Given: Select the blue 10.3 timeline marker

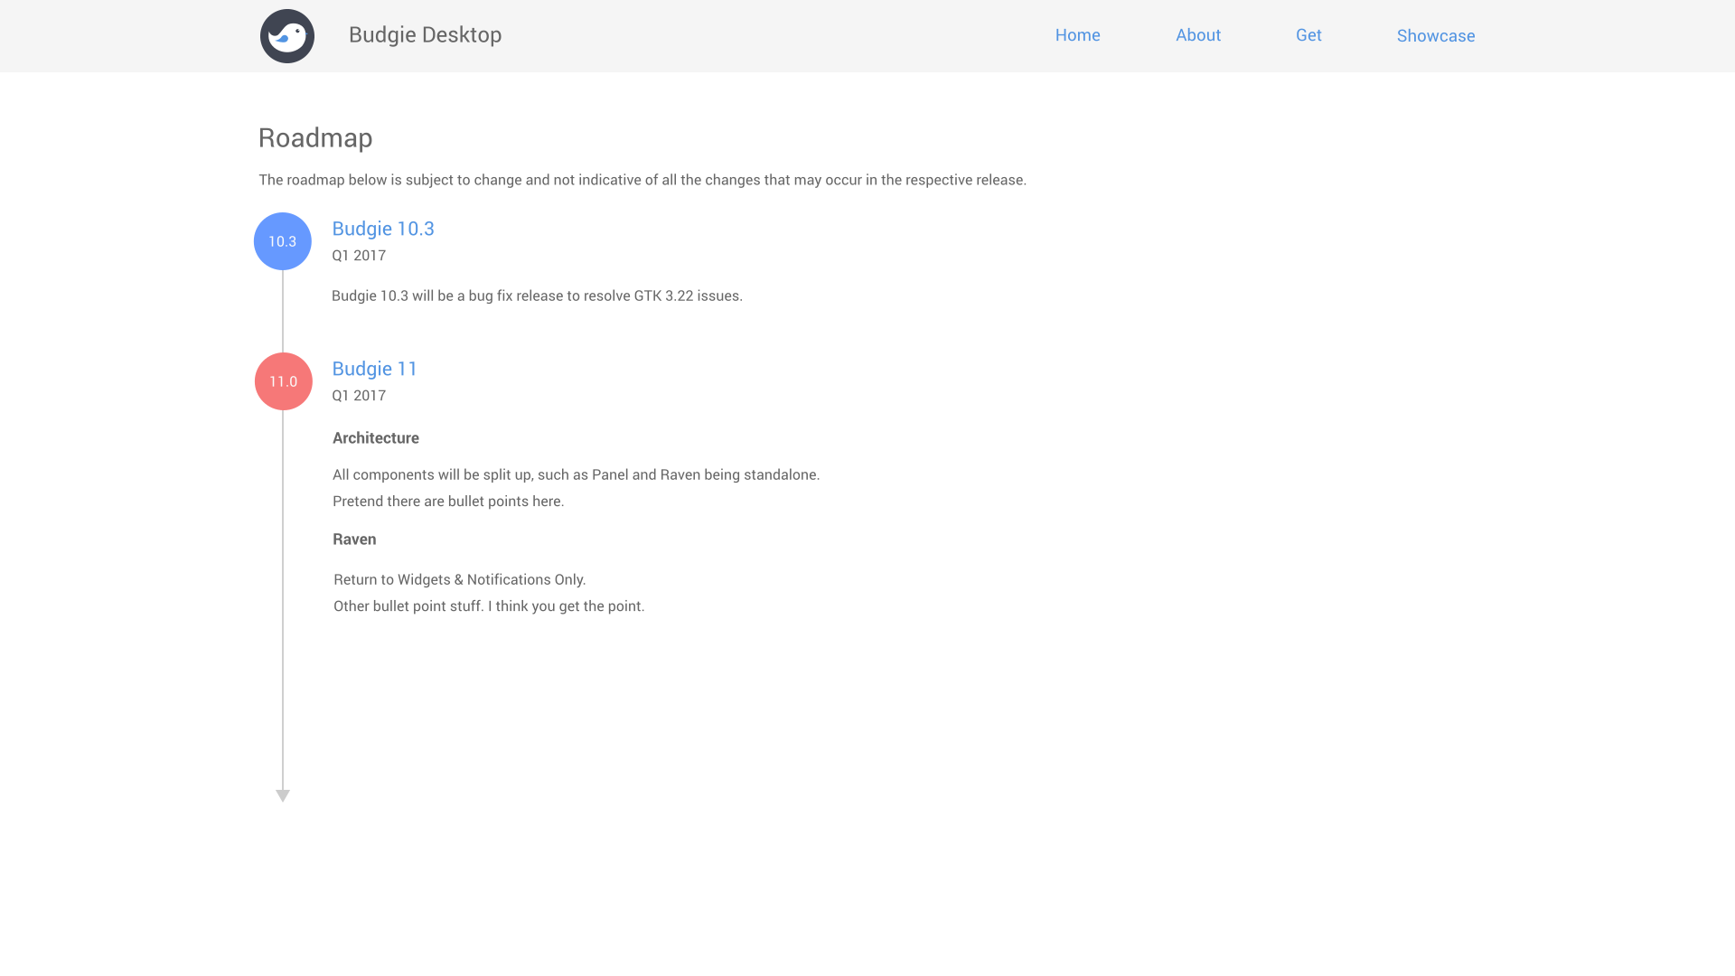Looking at the screenshot, I should click(283, 241).
